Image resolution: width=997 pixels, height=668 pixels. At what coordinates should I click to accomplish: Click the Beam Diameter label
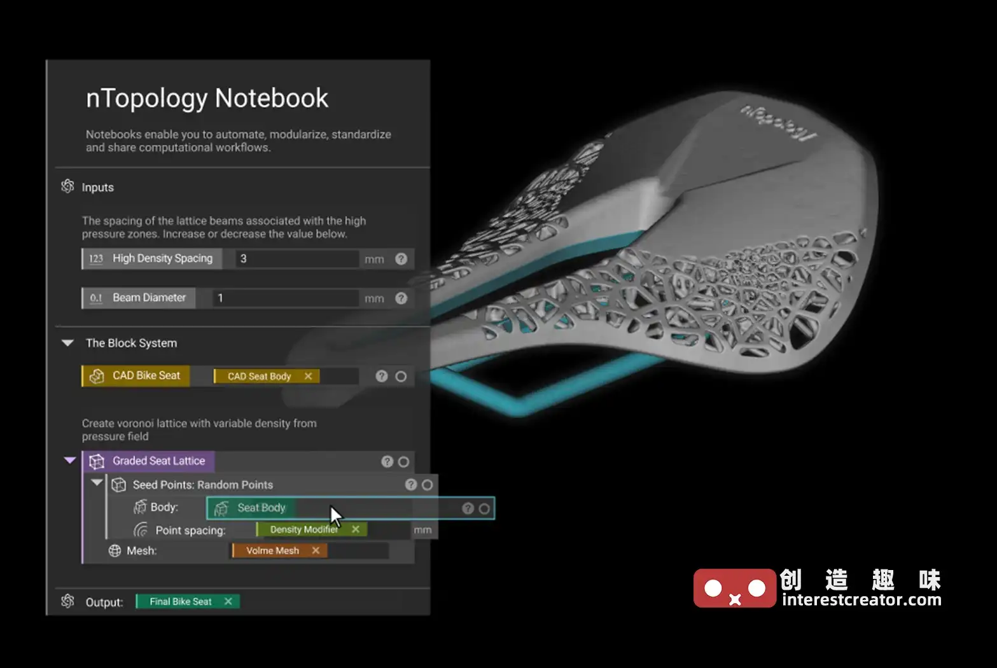tap(149, 297)
